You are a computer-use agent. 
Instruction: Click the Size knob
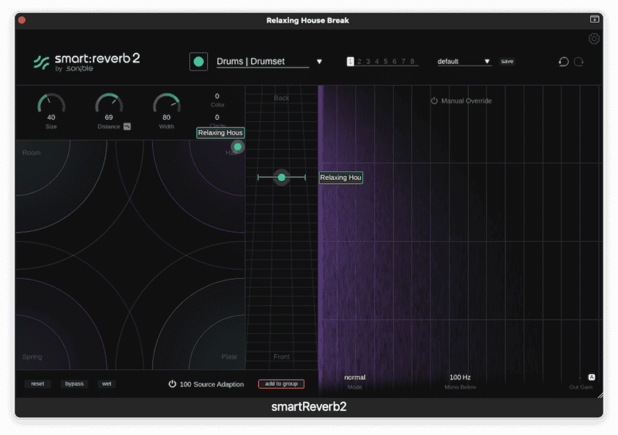pyautogui.click(x=51, y=105)
